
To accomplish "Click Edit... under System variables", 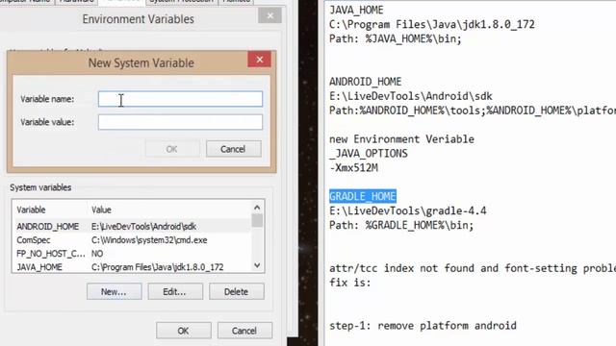I will (x=175, y=291).
